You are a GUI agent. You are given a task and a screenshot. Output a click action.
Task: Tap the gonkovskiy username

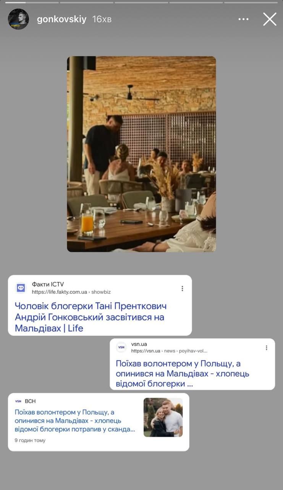tap(62, 19)
